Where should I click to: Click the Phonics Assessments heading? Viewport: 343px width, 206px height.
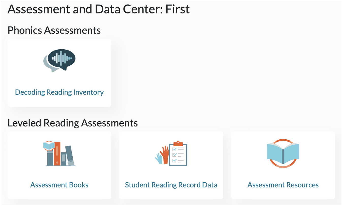pos(54,30)
